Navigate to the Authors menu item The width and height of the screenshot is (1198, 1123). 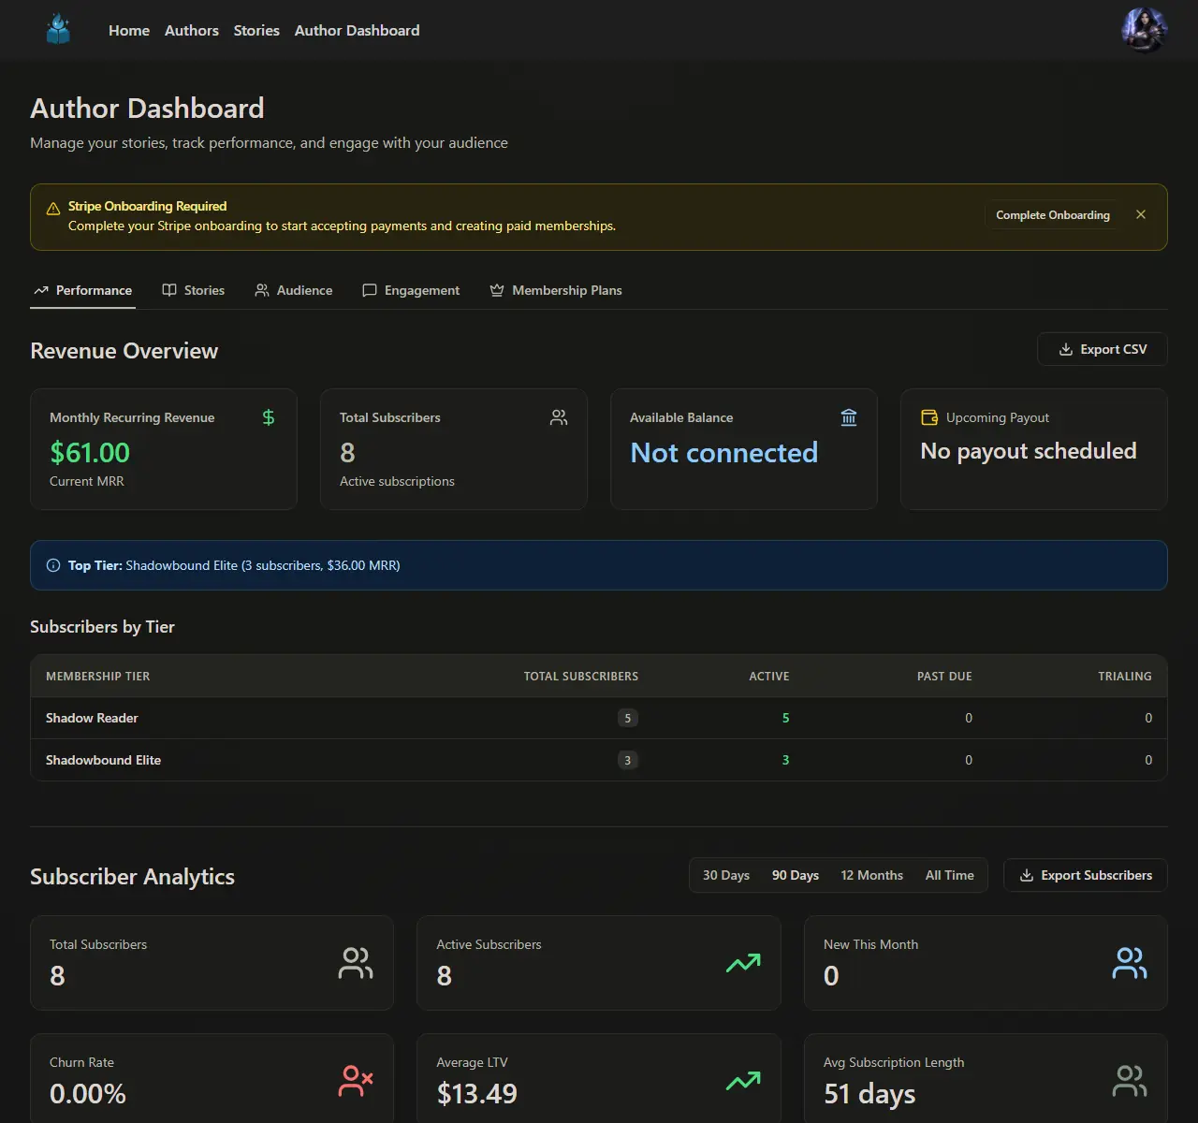[x=191, y=30]
